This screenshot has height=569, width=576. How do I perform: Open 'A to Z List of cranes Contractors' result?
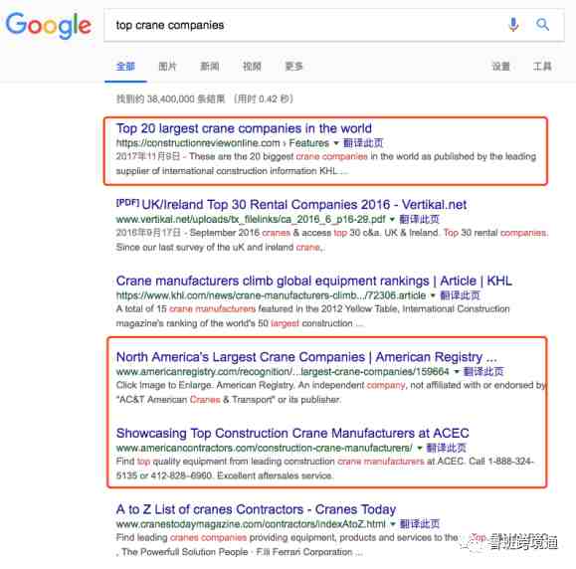pos(256,509)
